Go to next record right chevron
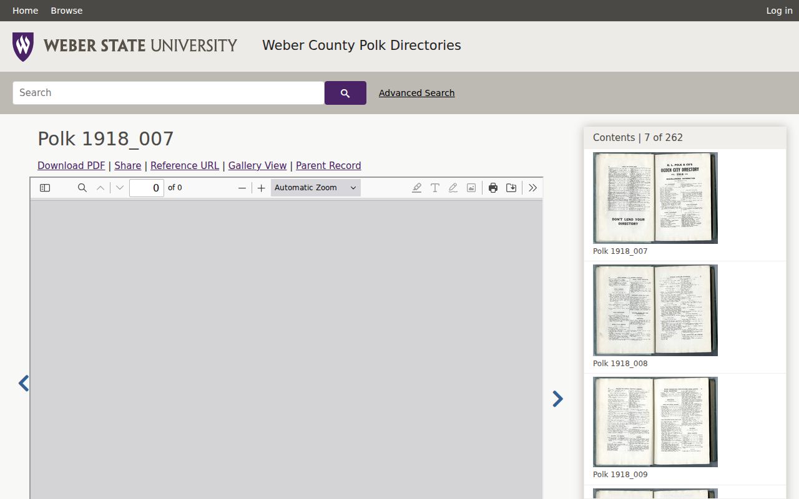799x499 pixels. [557, 399]
